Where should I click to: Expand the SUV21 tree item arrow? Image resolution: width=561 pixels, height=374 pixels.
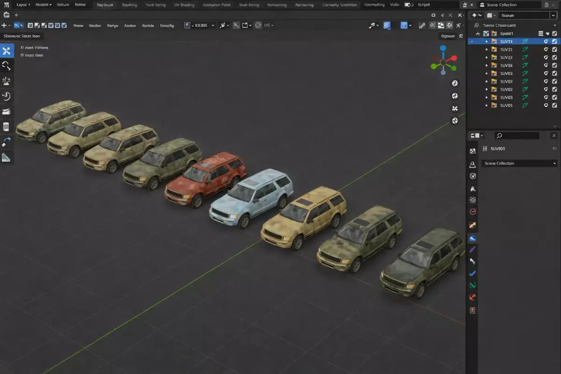click(x=486, y=50)
